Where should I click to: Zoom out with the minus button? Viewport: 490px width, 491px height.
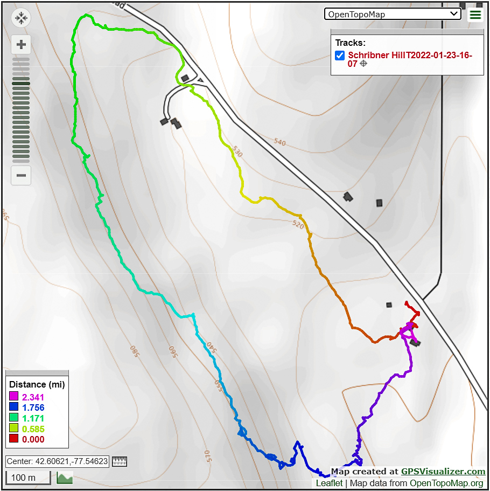[21, 175]
